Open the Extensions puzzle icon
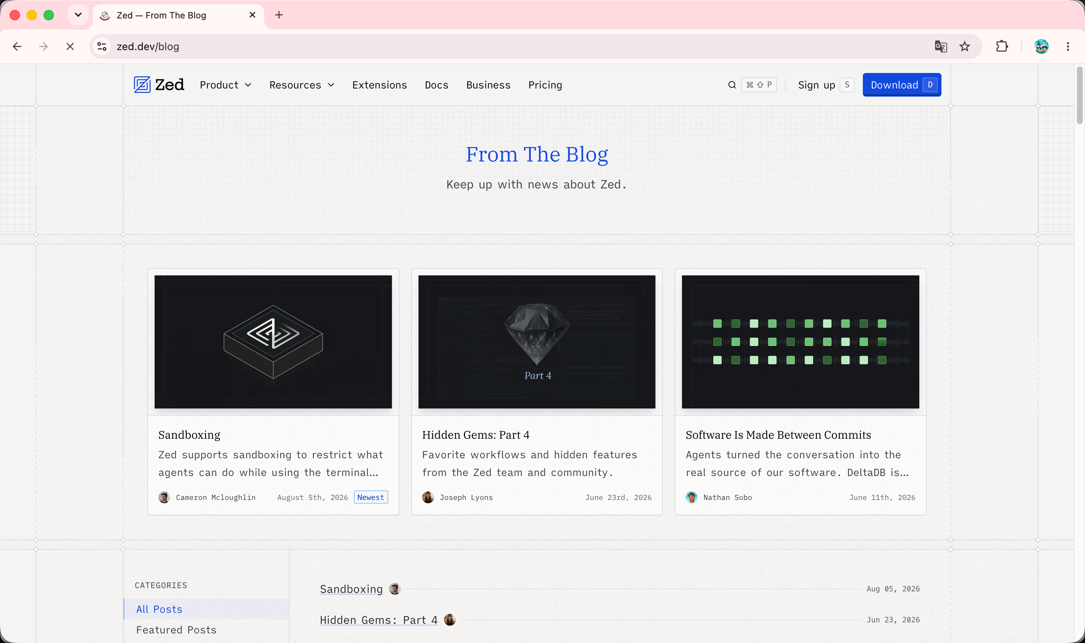The width and height of the screenshot is (1085, 643). pyautogui.click(x=1002, y=46)
